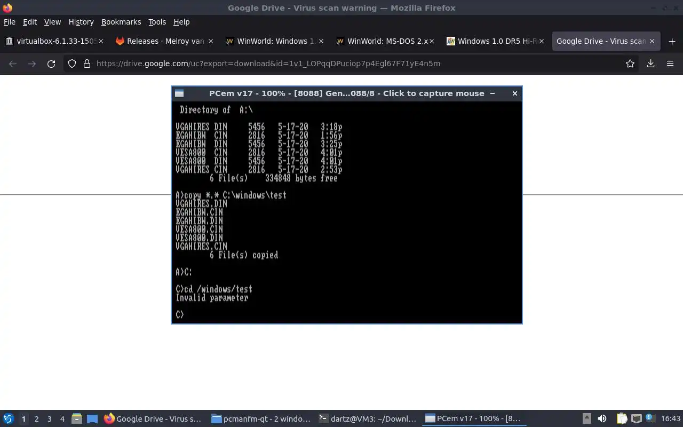Click the removable media tray icon
Viewport: 683px width, 427px height.
(587, 419)
